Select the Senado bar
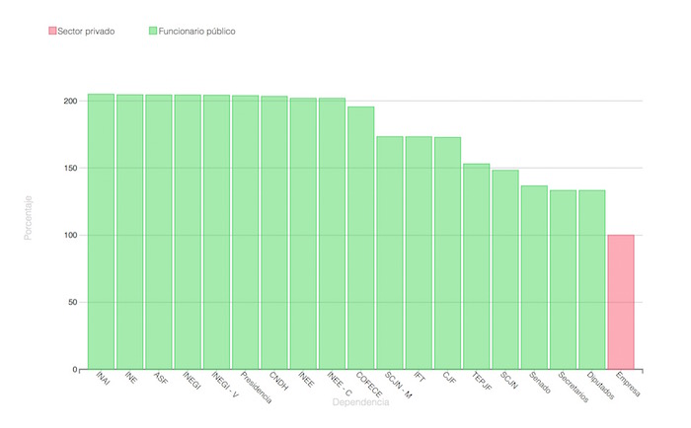 [534, 277]
